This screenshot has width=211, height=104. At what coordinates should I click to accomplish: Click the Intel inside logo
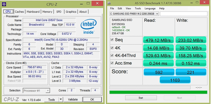coord(88,26)
